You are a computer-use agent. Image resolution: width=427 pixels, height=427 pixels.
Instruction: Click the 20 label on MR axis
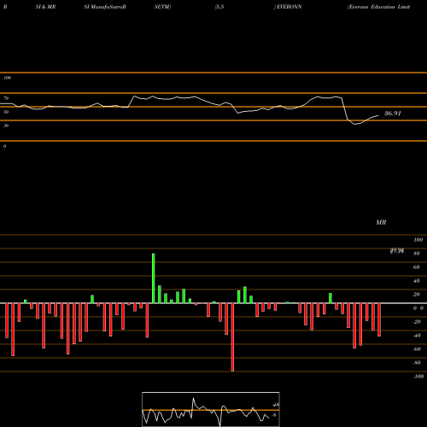pos(417,295)
